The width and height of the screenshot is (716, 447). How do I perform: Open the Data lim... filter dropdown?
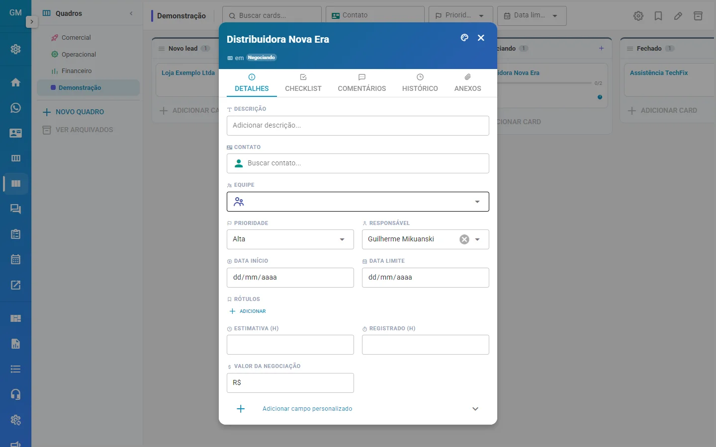pyautogui.click(x=532, y=15)
